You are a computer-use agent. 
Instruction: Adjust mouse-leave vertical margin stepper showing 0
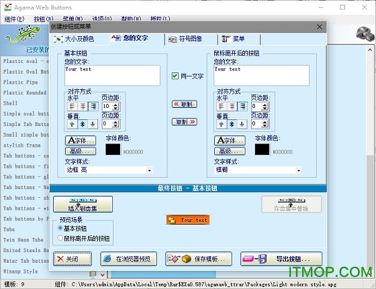coord(265,124)
